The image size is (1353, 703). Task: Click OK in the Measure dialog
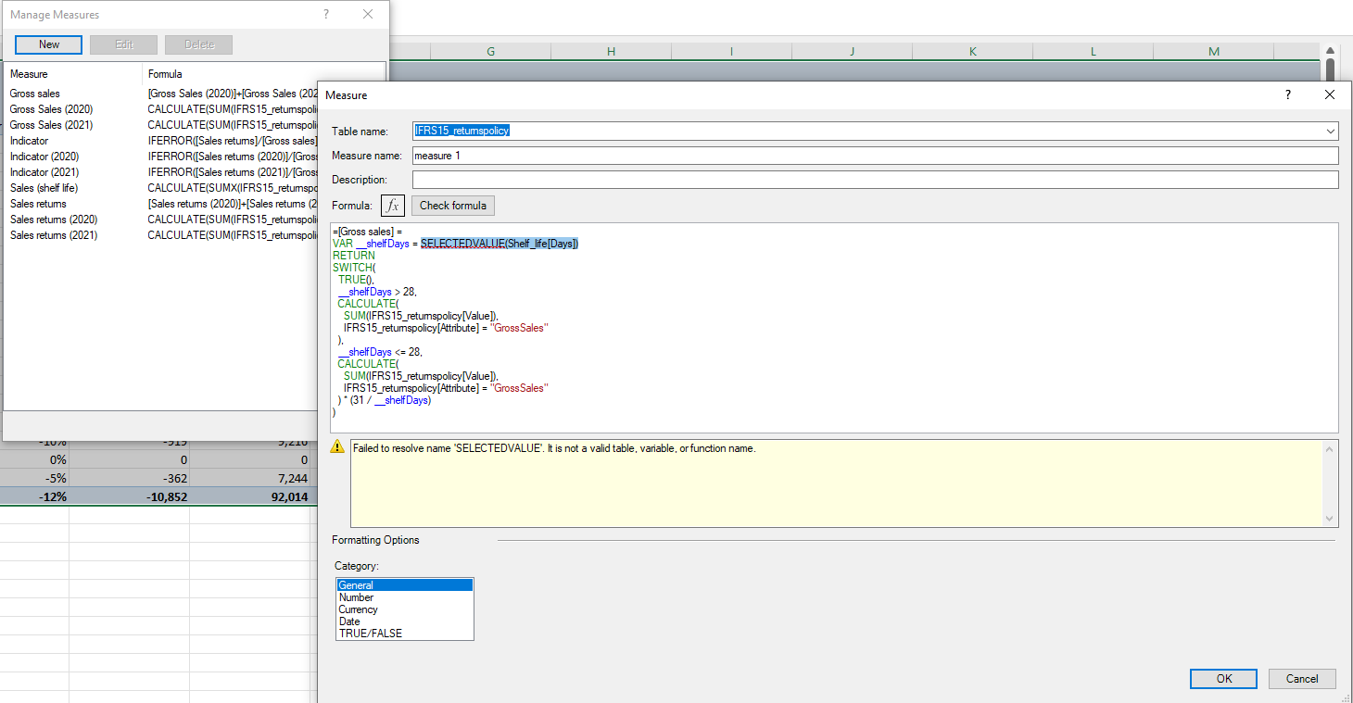(x=1224, y=679)
